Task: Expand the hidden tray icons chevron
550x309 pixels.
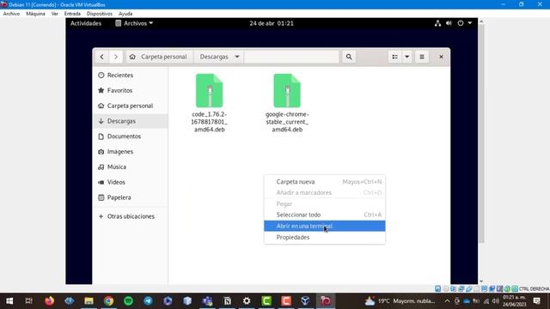Action: (447, 301)
